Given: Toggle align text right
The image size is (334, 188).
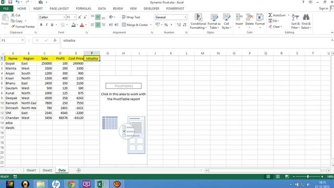Looking at the screenshot, I should [103, 25].
